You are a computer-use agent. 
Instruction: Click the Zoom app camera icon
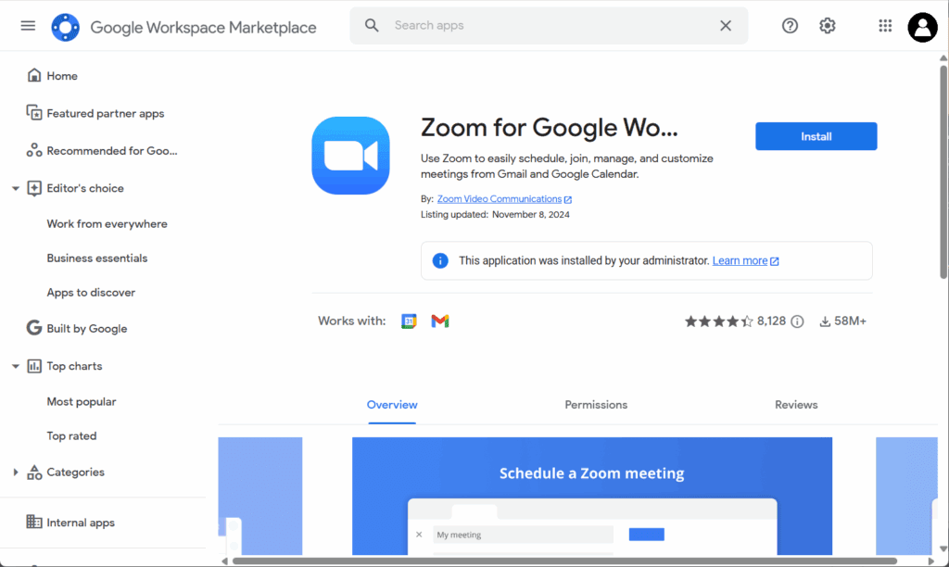click(350, 156)
